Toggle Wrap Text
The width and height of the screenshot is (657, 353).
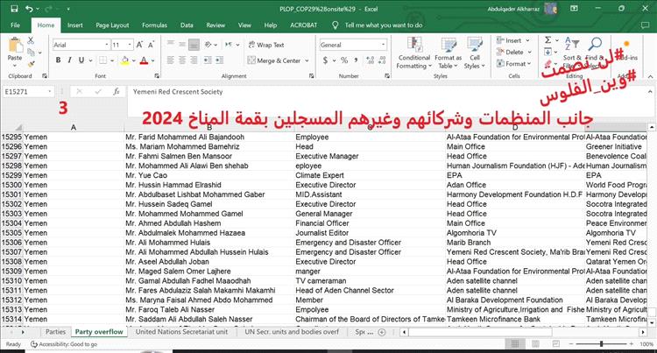[266, 45]
